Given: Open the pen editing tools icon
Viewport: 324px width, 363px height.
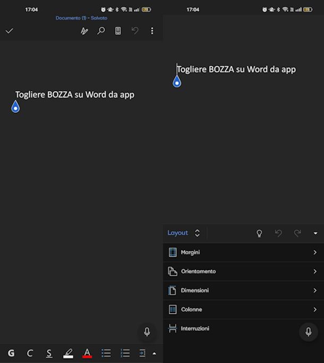Looking at the screenshot, I should 84,31.
